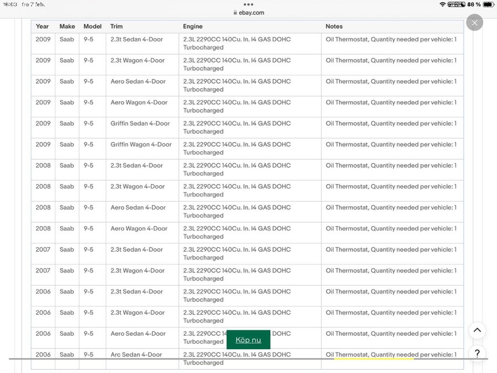Tap the 2007 2.3t Wagon 4-Door trim cell

click(138, 271)
